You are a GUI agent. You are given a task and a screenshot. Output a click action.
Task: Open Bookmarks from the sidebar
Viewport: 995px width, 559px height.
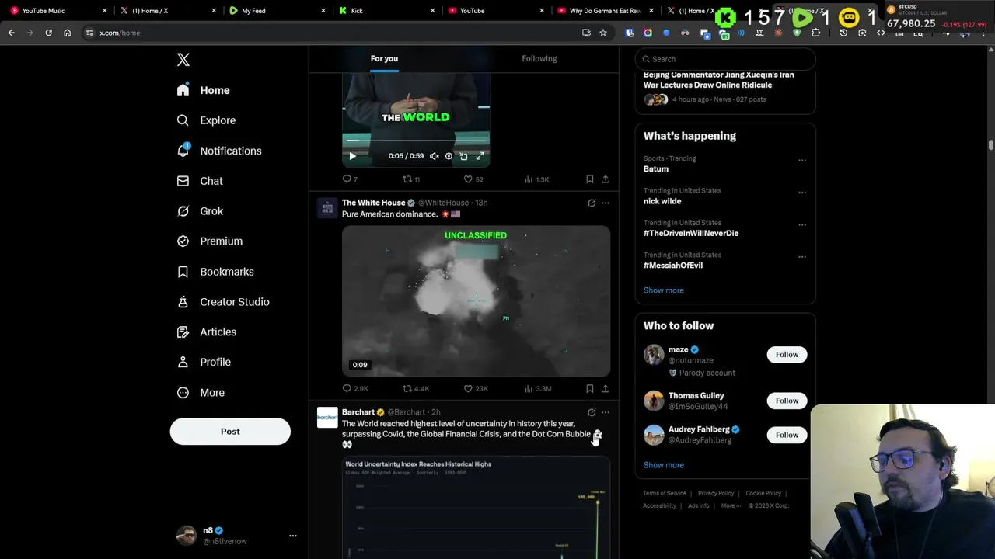pyautogui.click(x=215, y=272)
